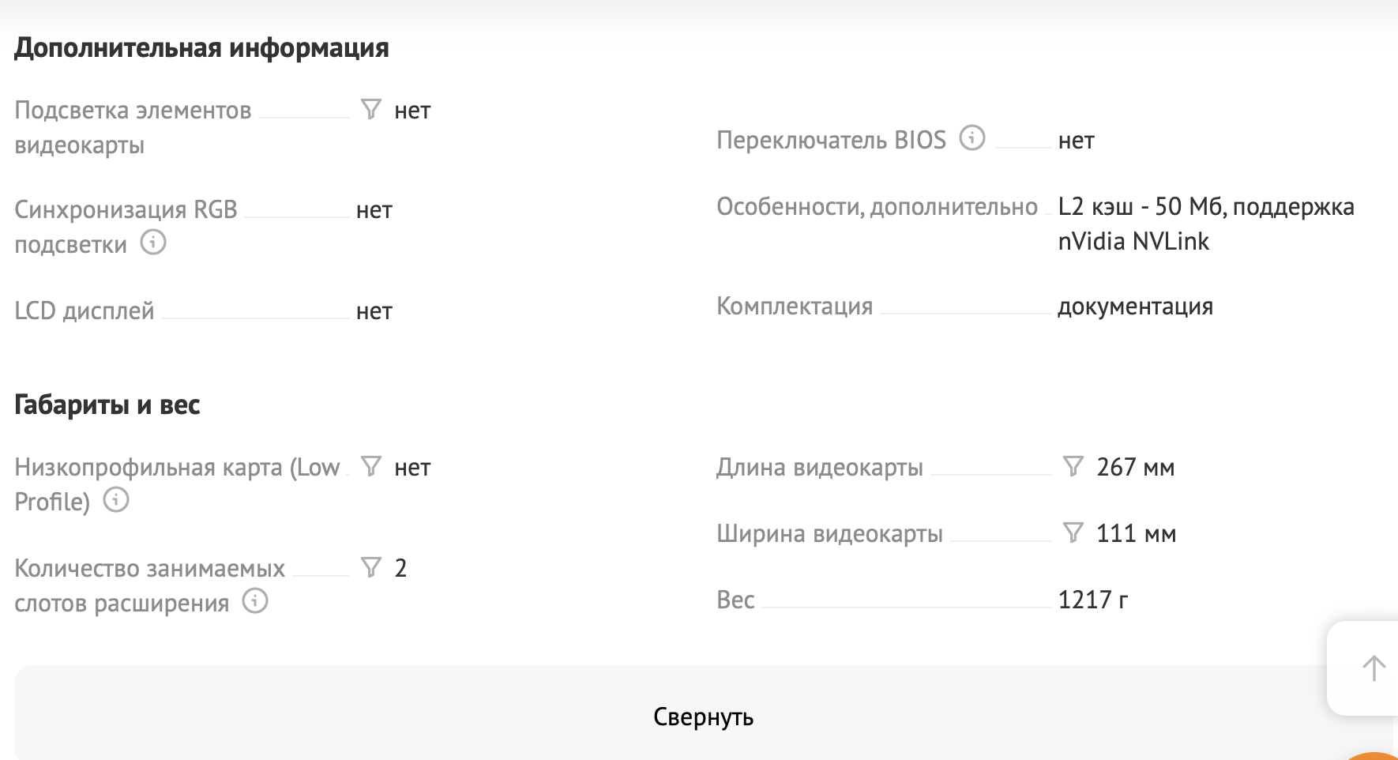Image resolution: width=1398 pixels, height=760 pixels.
Task: Show info about Low Profile card
Action: coord(116,499)
